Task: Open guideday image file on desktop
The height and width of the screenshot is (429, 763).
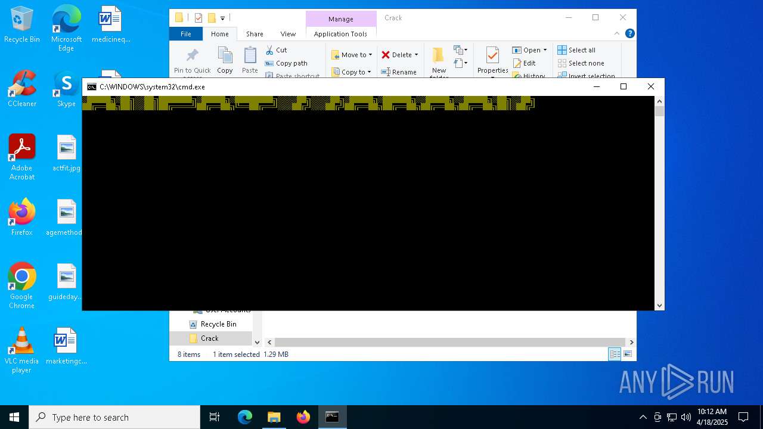Action: coord(66,282)
